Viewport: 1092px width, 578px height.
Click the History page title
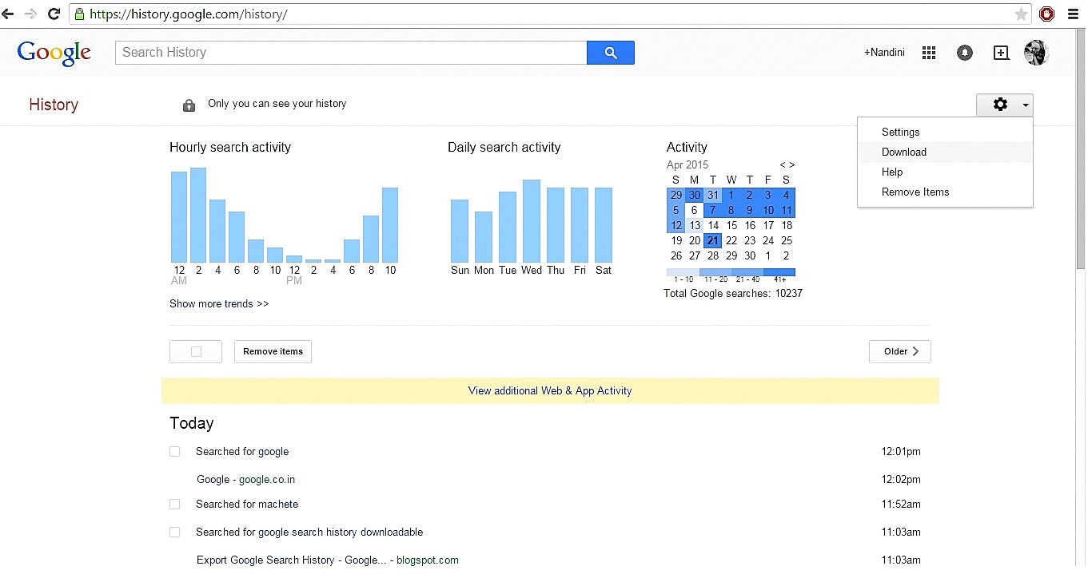(54, 105)
